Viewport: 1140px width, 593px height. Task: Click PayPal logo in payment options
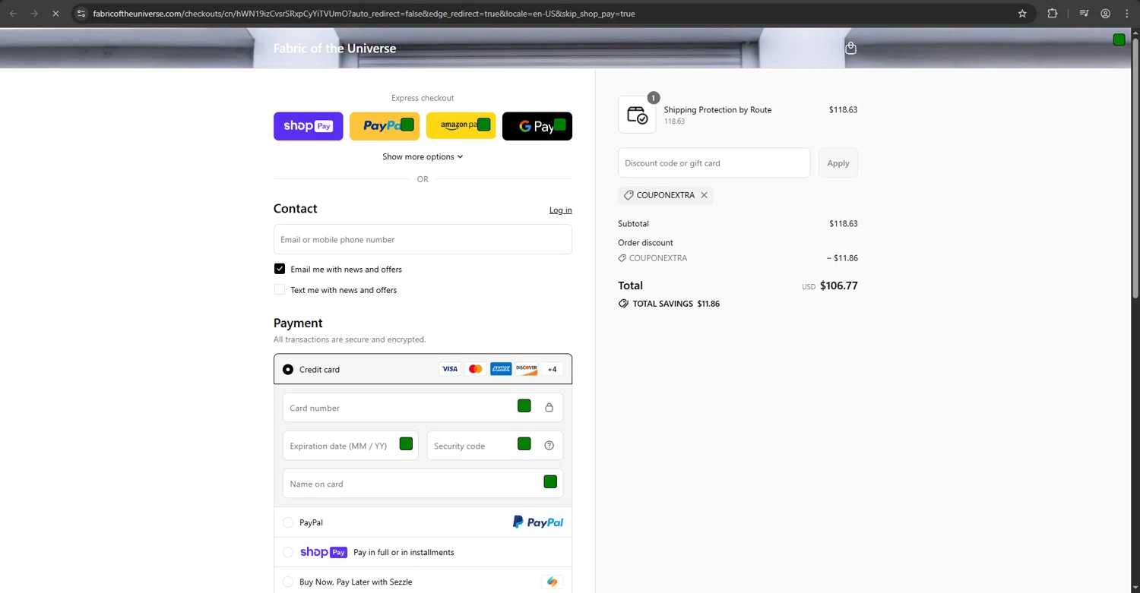coord(538,522)
